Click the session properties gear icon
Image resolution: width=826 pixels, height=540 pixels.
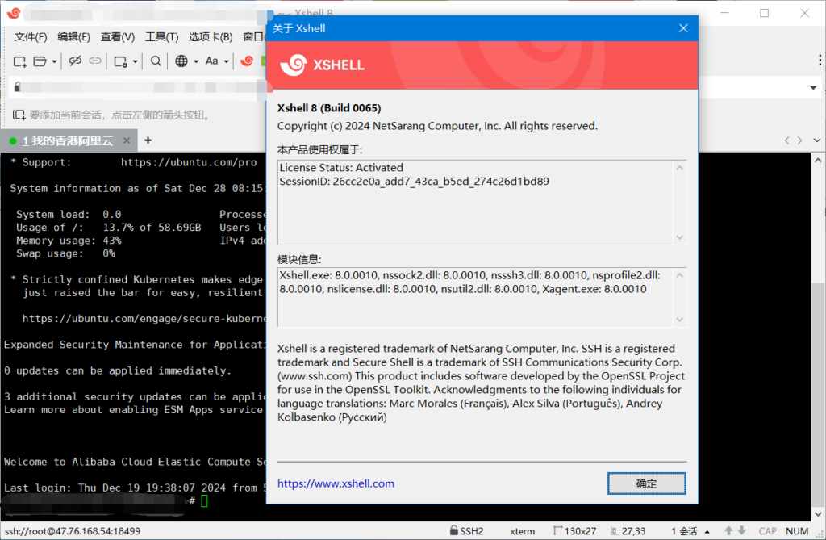(121, 61)
